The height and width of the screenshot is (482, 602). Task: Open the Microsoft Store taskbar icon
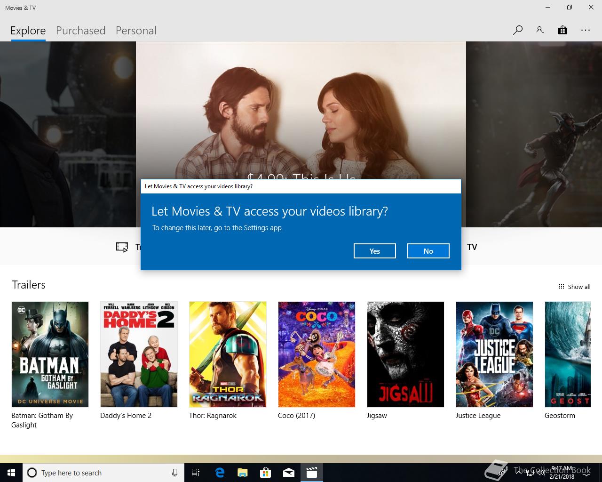266,473
